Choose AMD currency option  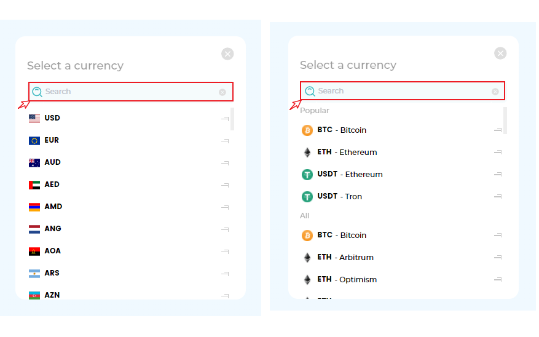(x=53, y=207)
